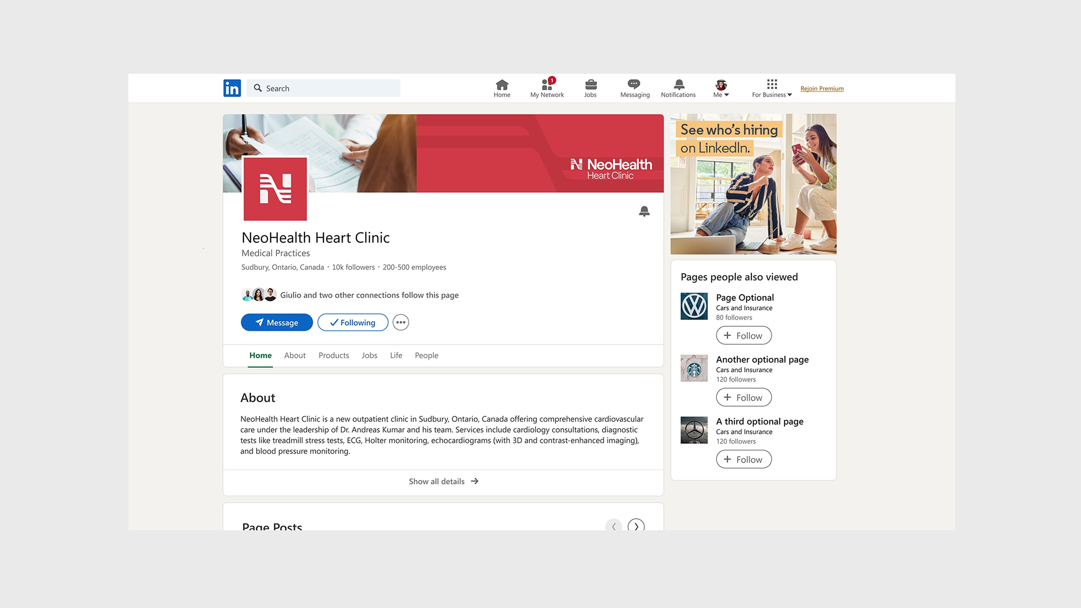The image size is (1081, 608).
Task: Open the Another optional page Starbucks thumbnail
Action: coord(694,368)
